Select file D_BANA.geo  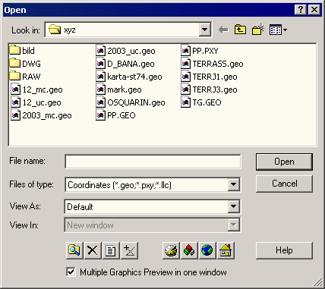(125, 64)
